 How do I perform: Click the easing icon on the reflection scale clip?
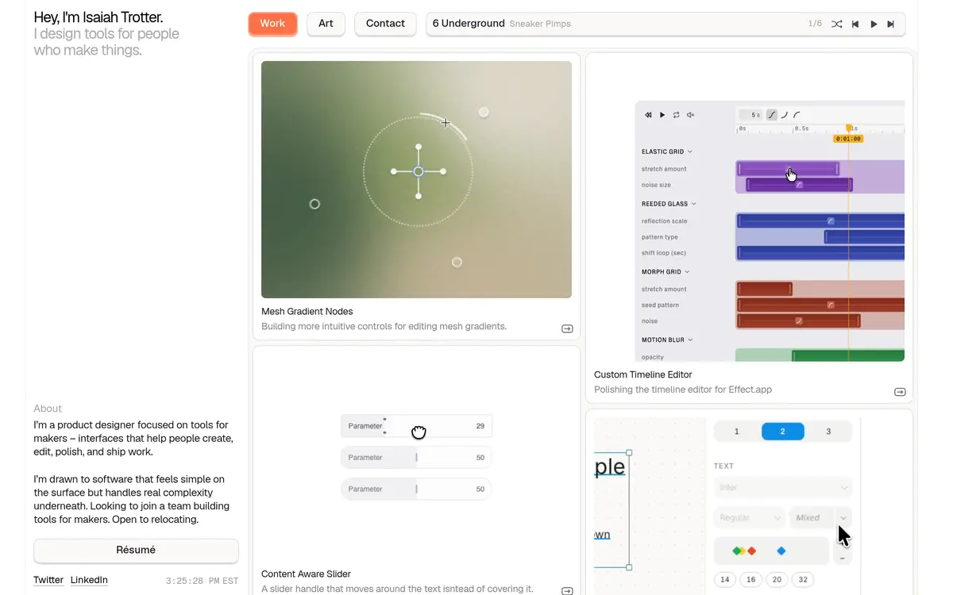tap(831, 221)
